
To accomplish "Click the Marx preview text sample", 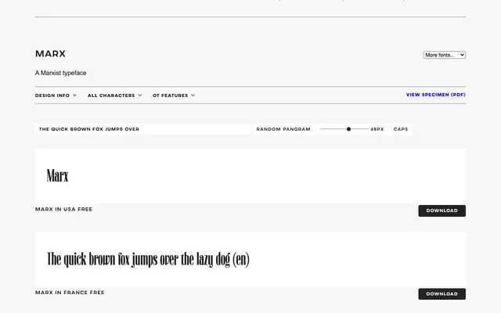I will point(57,175).
